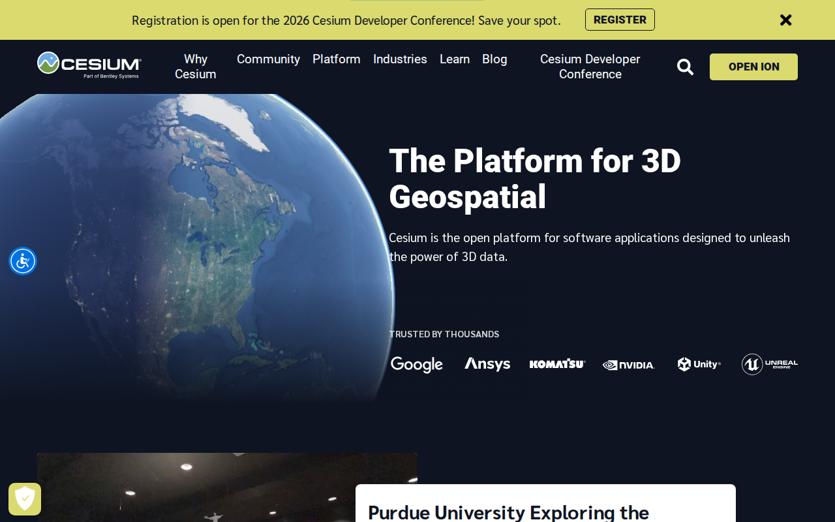Dismiss the conference registration banner
Image resolution: width=835 pixels, height=522 pixels.
pos(785,20)
